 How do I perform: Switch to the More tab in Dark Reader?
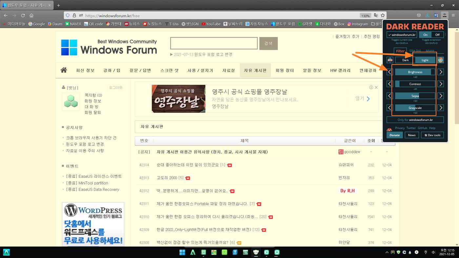(x=430, y=51)
